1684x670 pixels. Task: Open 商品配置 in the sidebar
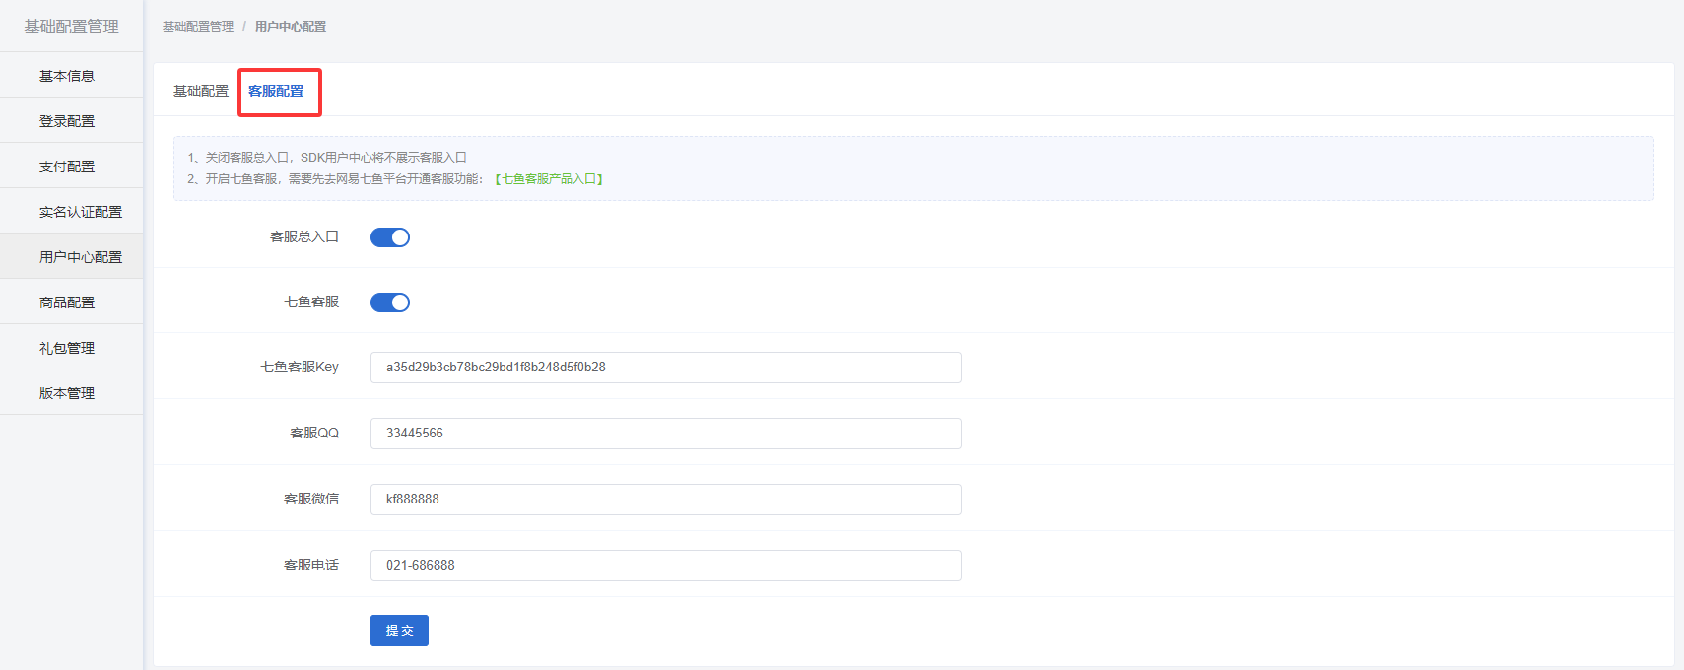[71, 302]
